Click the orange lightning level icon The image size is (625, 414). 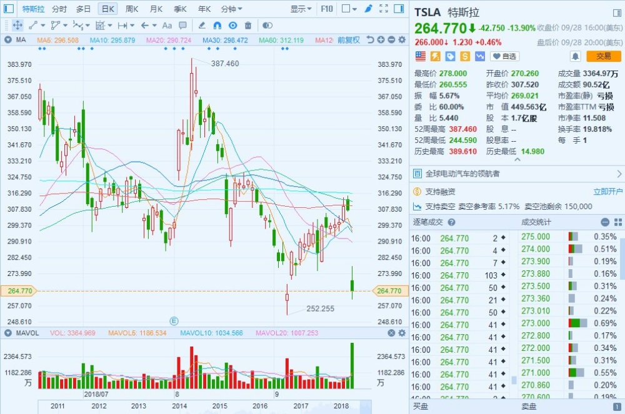click(x=435, y=56)
